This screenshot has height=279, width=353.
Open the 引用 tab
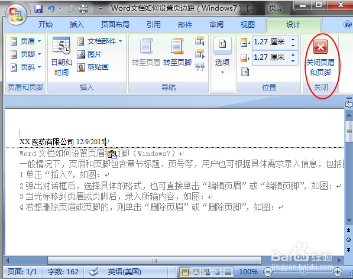click(154, 24)
